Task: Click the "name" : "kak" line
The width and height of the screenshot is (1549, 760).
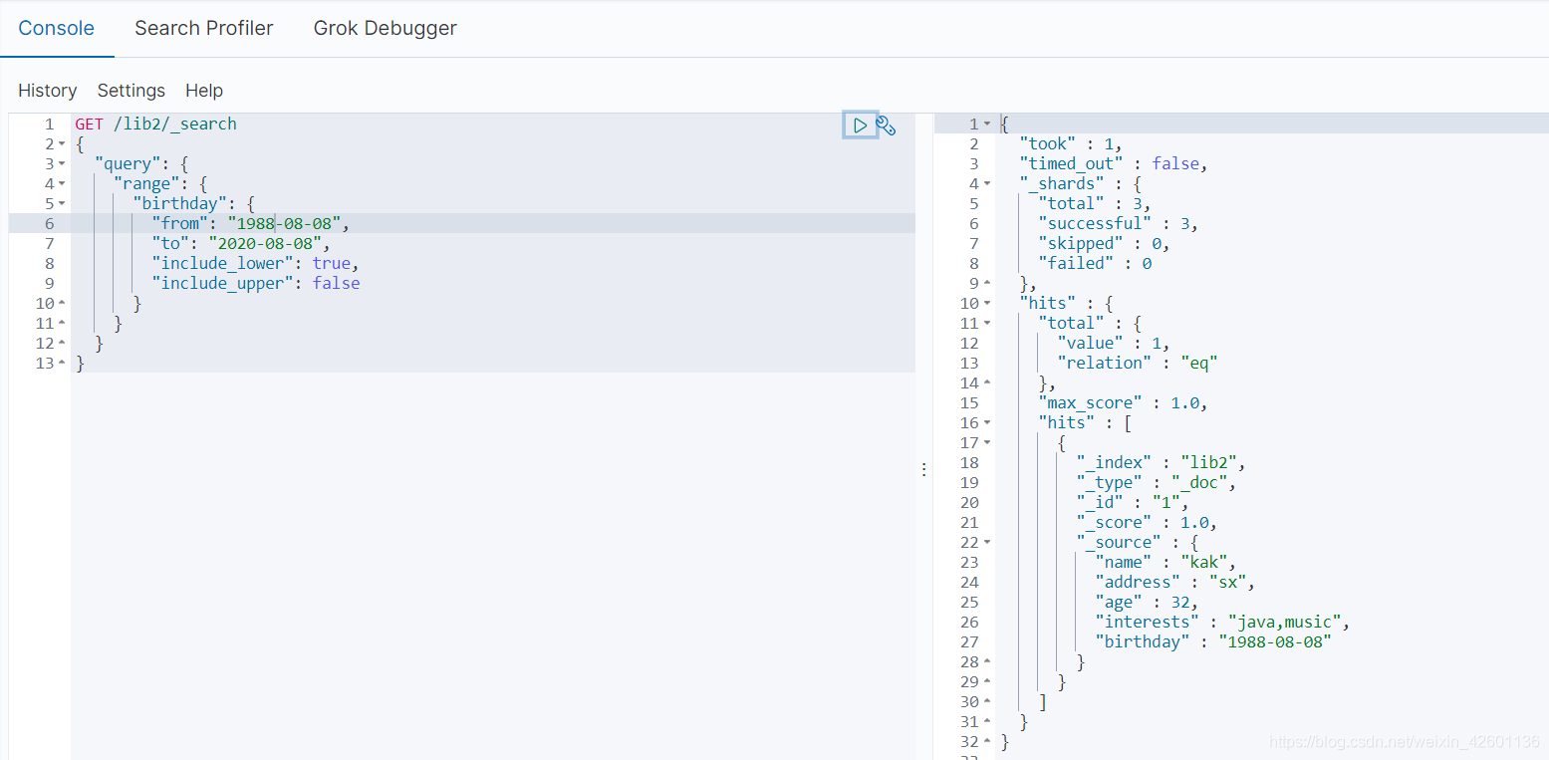Action: click(x=1165, y=562)
